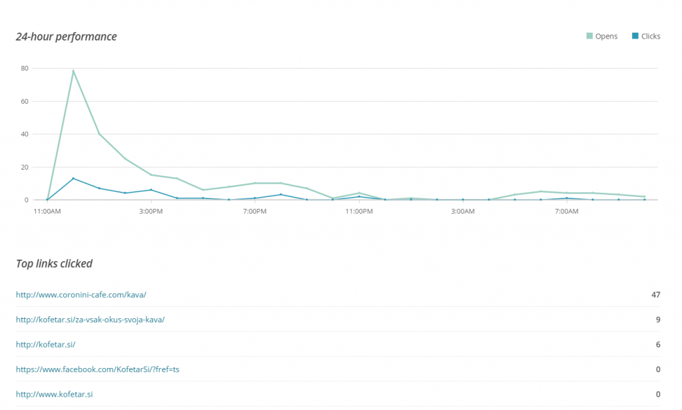
Task: Click the Clicks peak data point at 13
Action: point(73,178)
